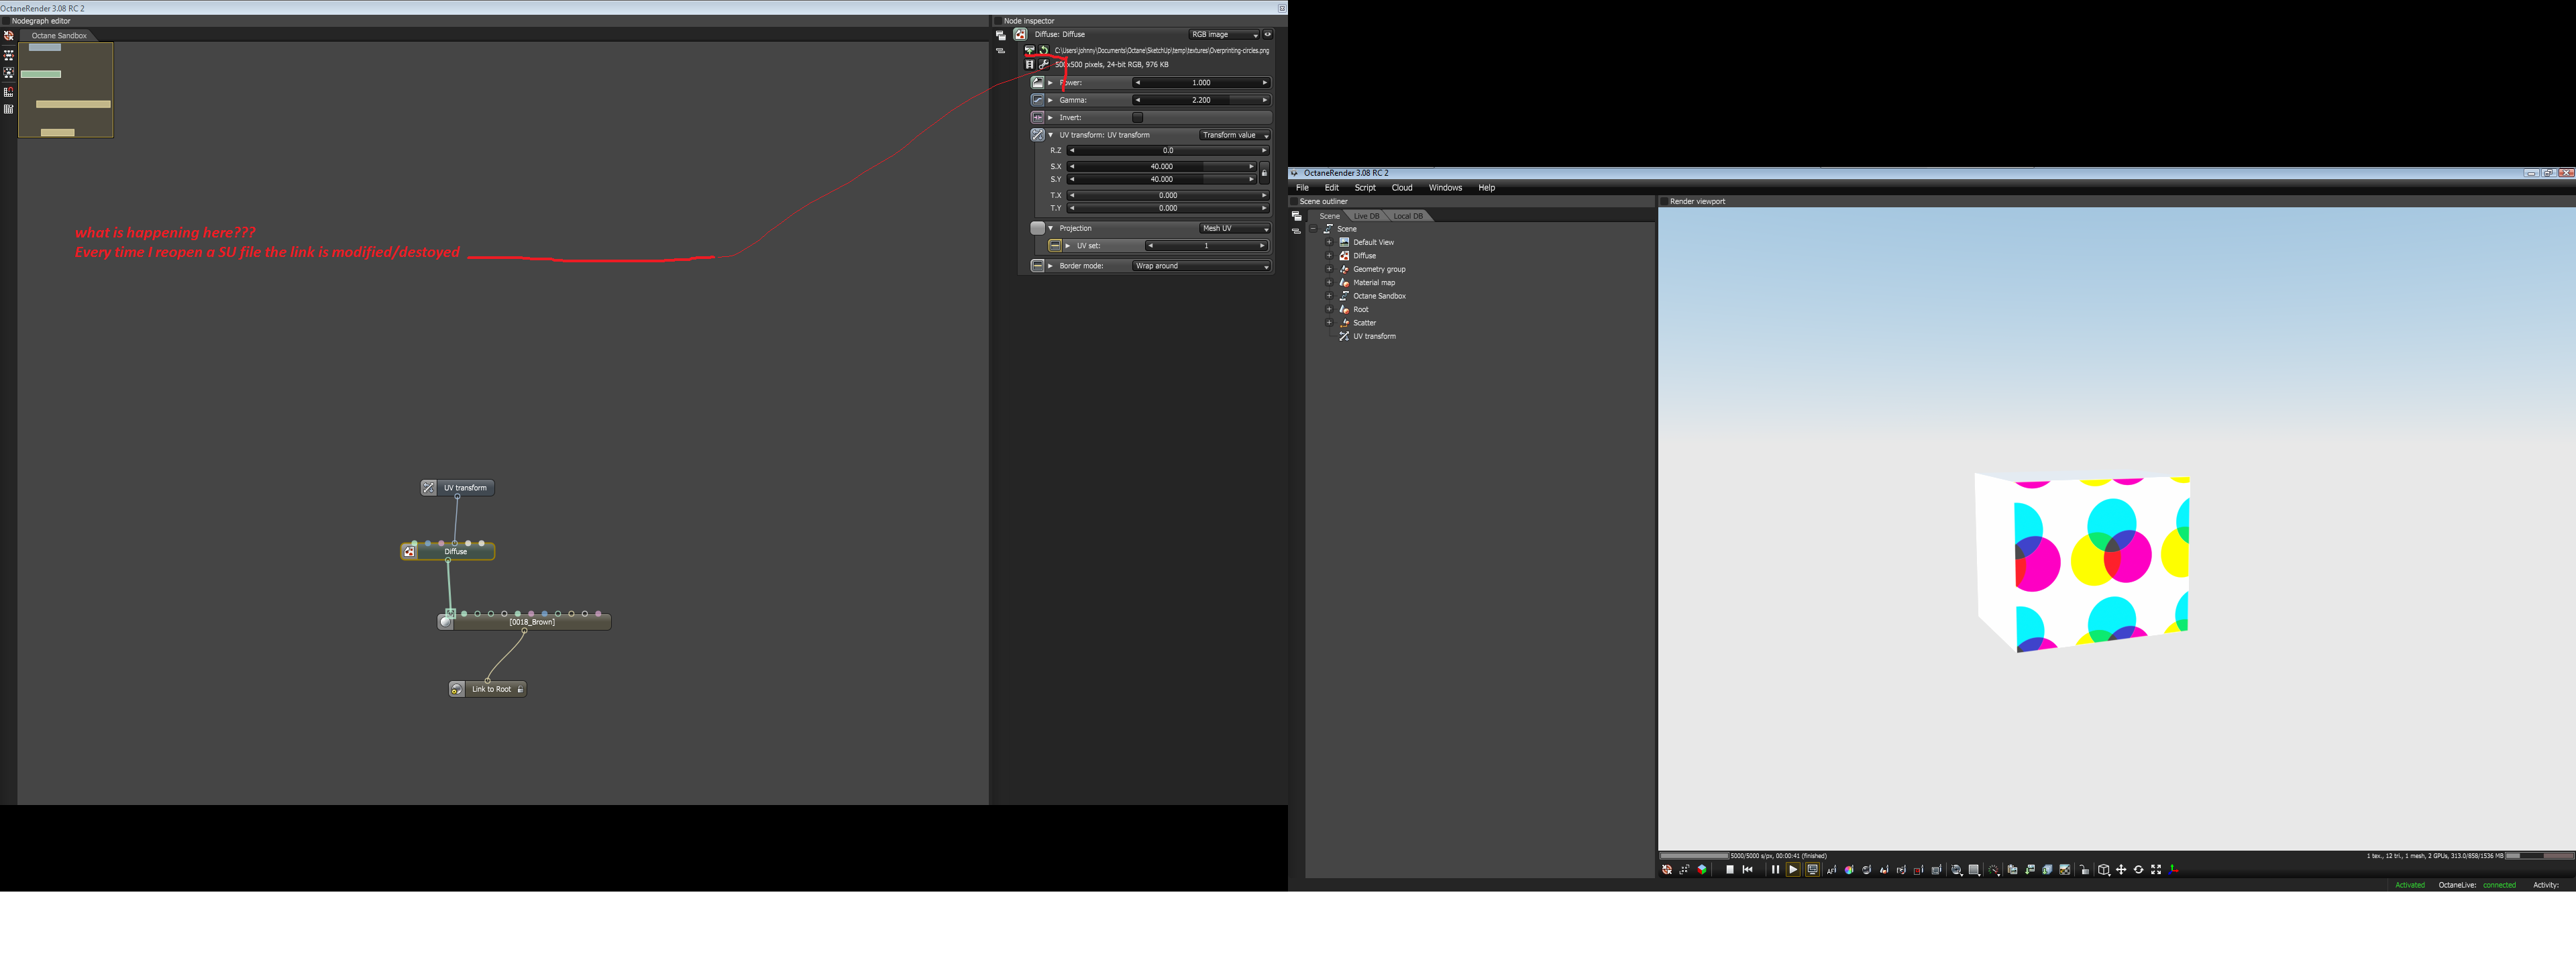The height and width of the screenshot is (962, 2576).
Task: Open the Script menu
Action: (x=1365, y=188)
